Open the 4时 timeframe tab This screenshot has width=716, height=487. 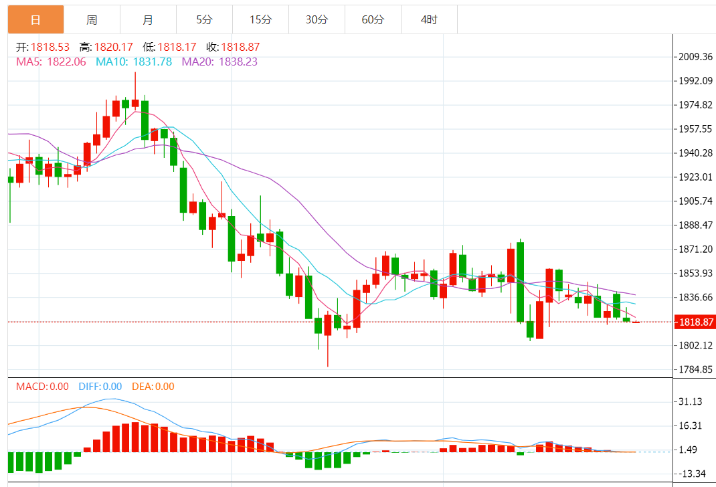coord(429,19)
